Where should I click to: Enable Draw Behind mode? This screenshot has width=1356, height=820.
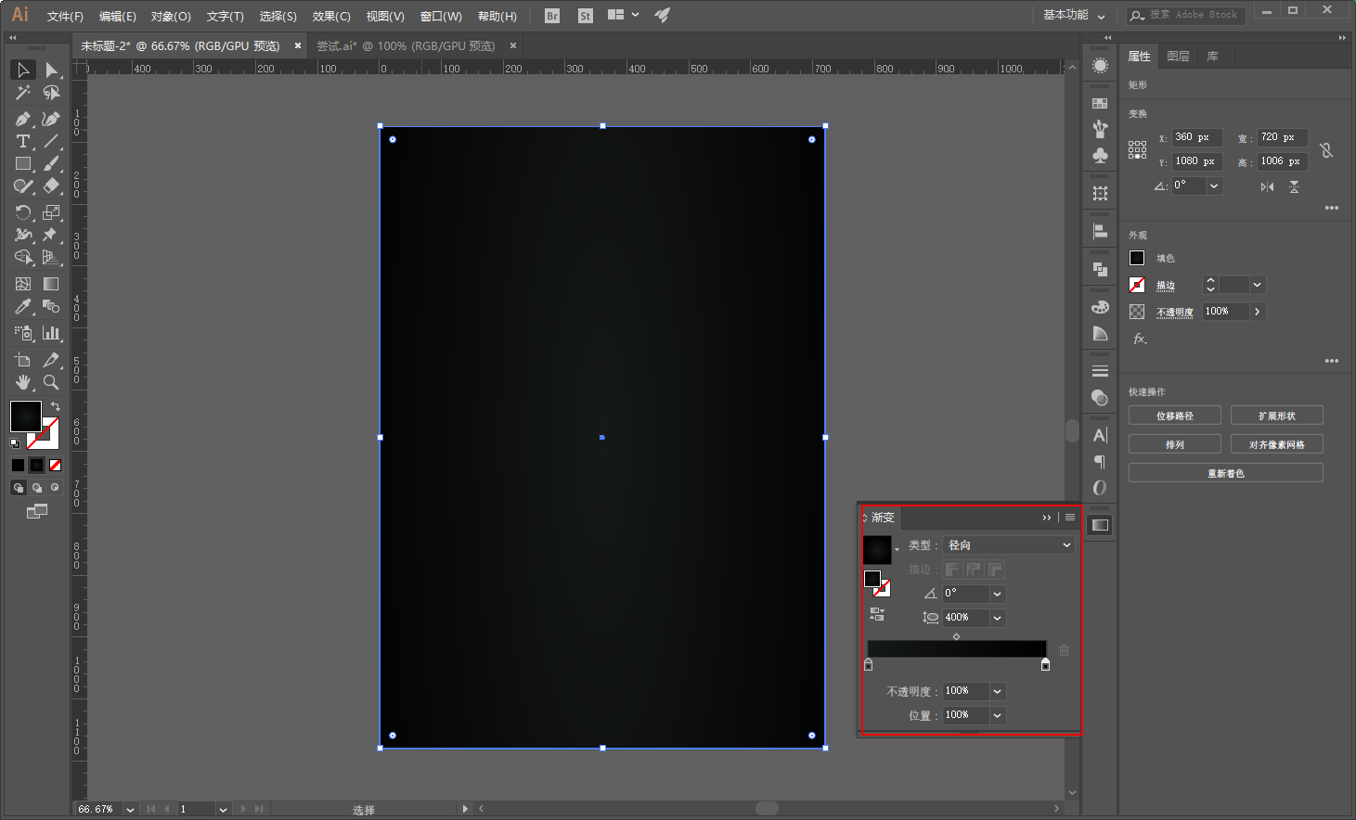tap(37, 487)
